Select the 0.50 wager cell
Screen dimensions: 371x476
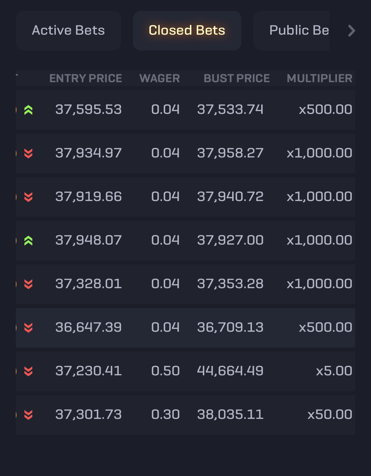point(166,371)
